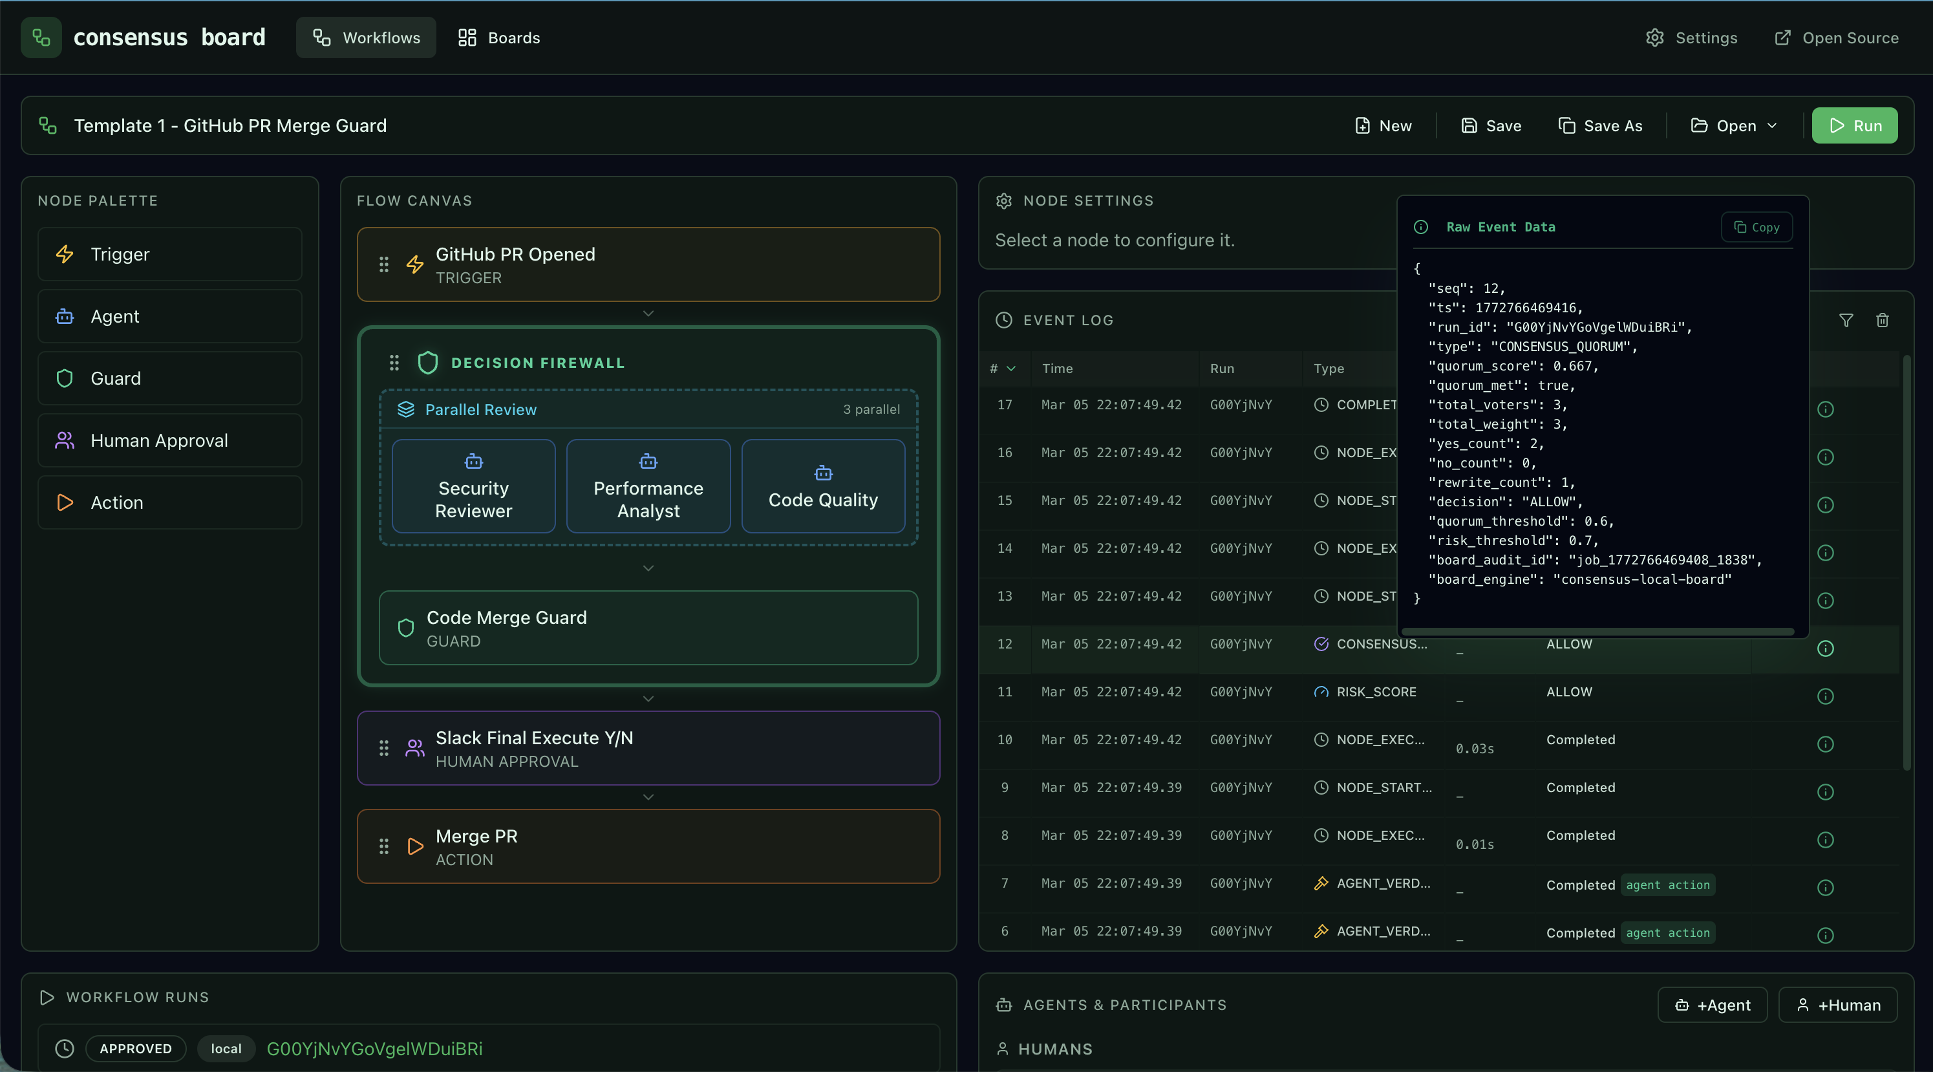Click the event log vertical scrollbar
Screen dimensions: 1933x1072
pos(1906,563)
